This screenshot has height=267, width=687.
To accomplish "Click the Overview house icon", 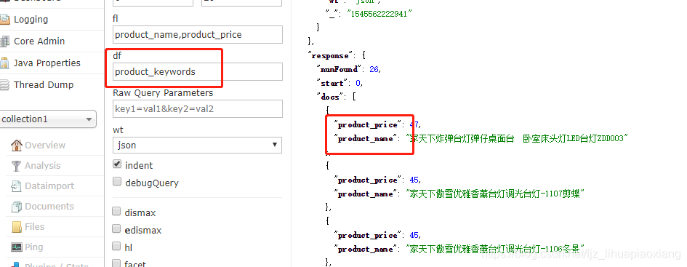I will (16, 145).
